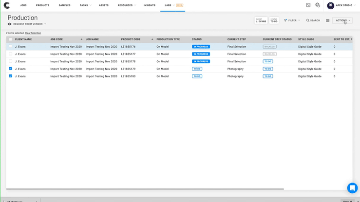The image size is (360, 202).
Task: Click the eye icon beside Request From Vendor
Action: coord(10,24)
